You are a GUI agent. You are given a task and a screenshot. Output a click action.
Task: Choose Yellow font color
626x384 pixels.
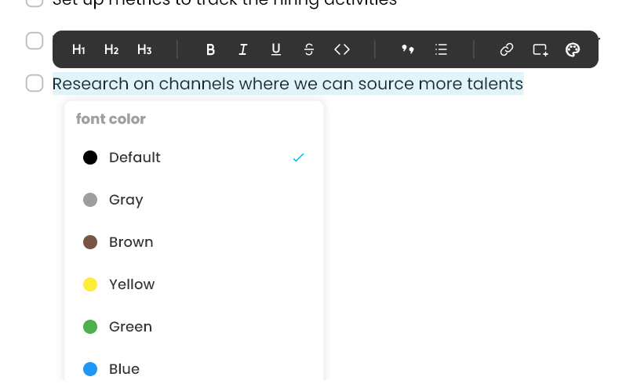[194, 284]
